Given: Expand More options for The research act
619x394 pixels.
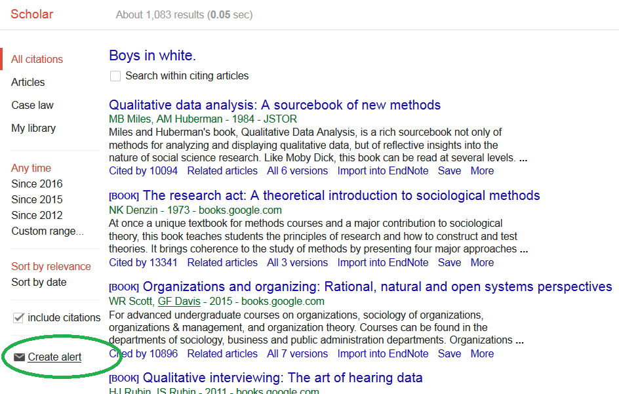Looking at the screenshot, I should coord(482,262).
